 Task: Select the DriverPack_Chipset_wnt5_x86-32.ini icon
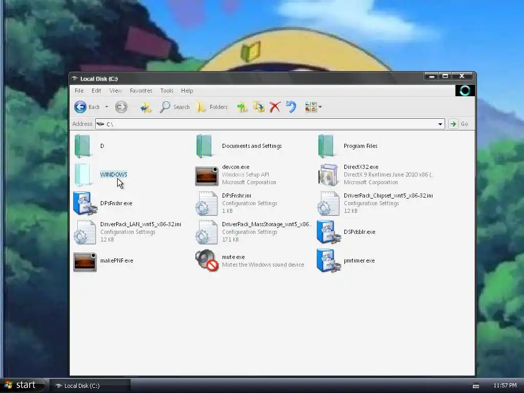coord(328,203)
